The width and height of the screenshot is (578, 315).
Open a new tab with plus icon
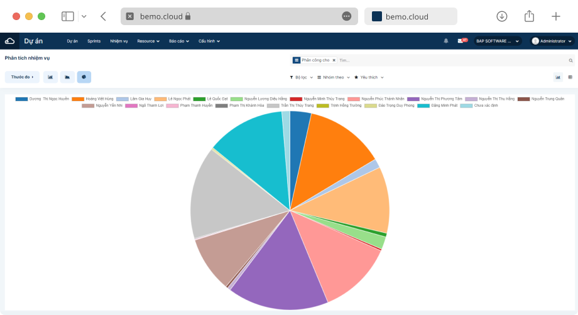pos(556,16)
